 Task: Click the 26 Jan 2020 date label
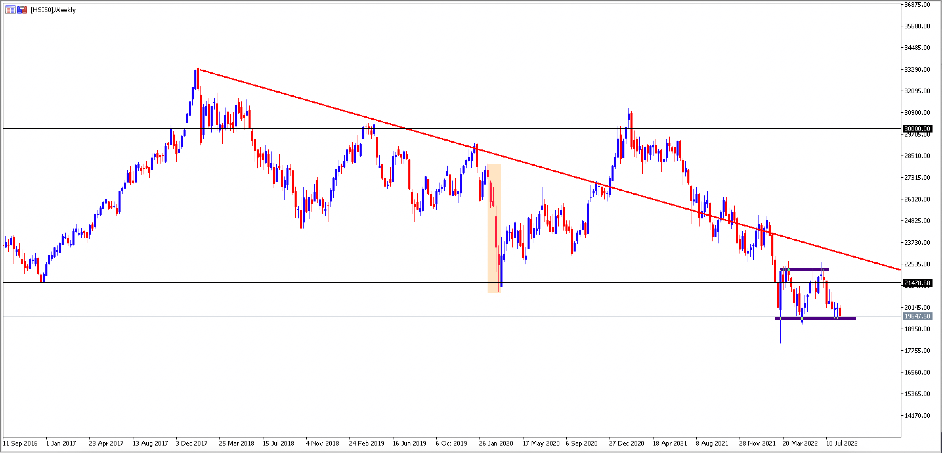pos(496,443)
